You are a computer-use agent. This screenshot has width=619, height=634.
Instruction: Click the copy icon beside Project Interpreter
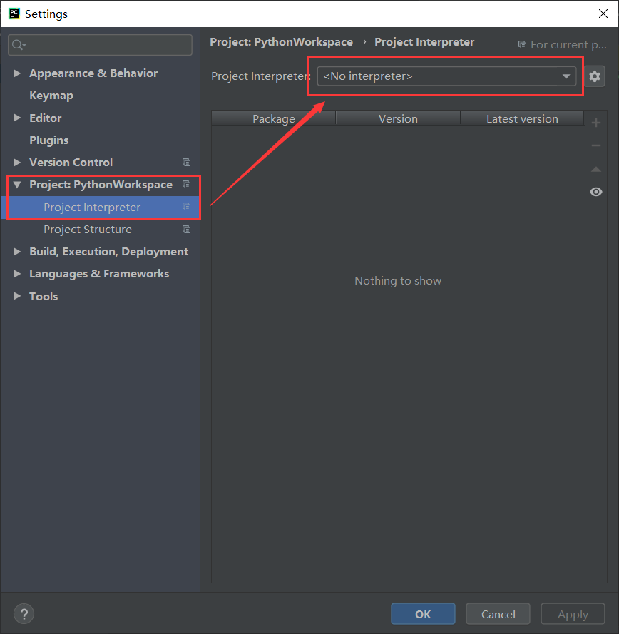[x=186, y=207]
